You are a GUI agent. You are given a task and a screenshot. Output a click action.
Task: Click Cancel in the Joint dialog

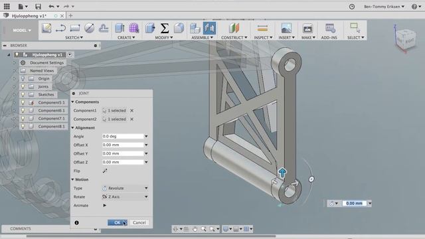coord(139,222)
